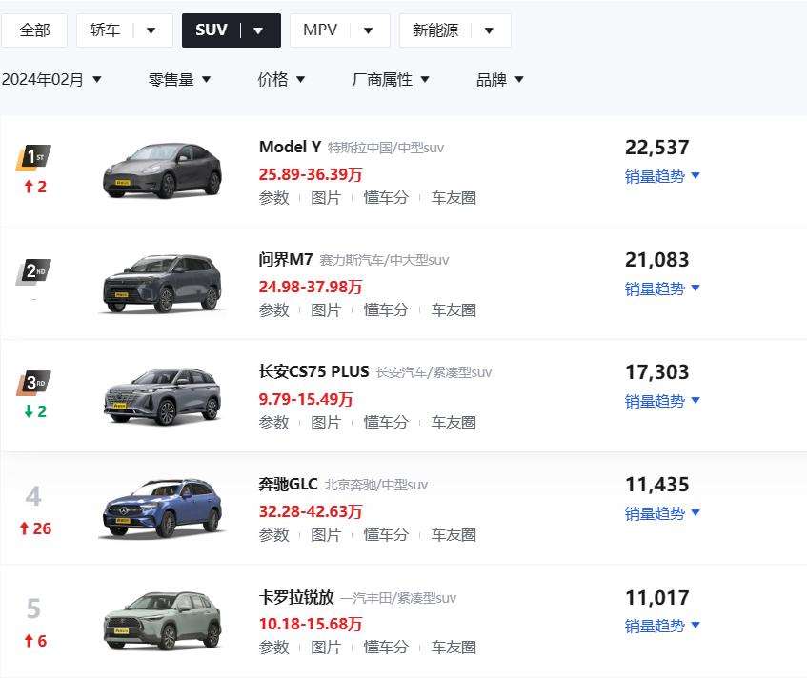
Task: Open 车友圈 for 长安CS75 PLUS
Action: [454, 423]
